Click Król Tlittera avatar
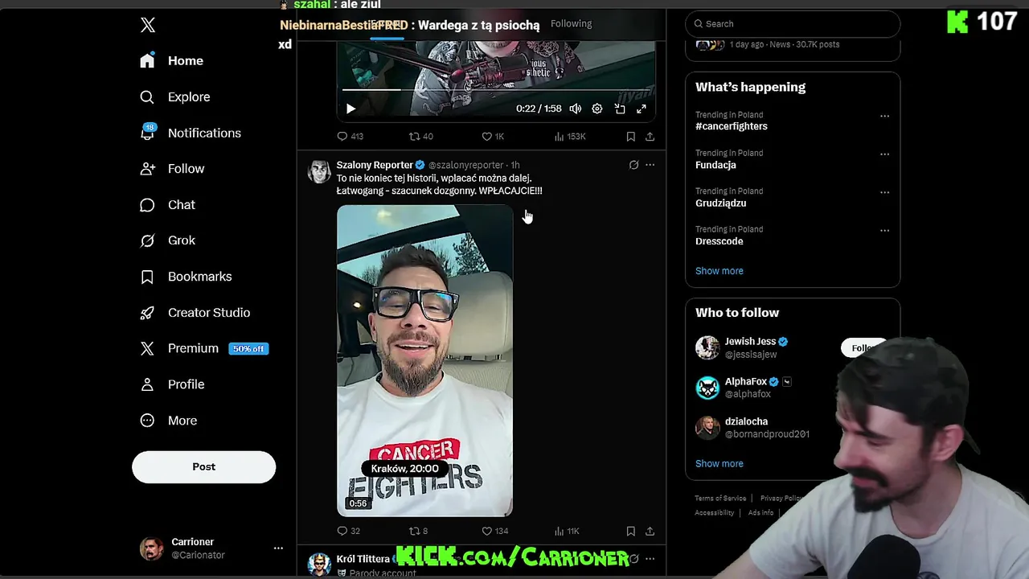 point(319,565)
